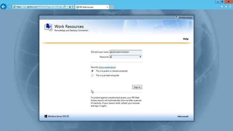
Task: Restore down the browser window
Action: pyautogui.click(x=222, y=1)
